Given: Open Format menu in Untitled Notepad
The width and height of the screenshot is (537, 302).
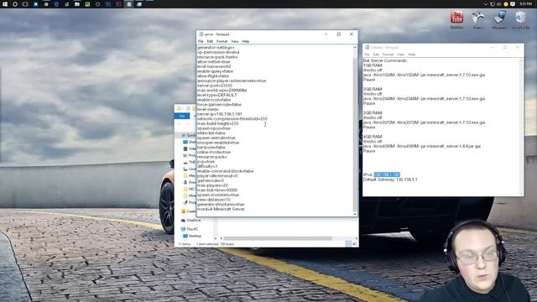Looking at the screenshot, I should tap(388, 55).
